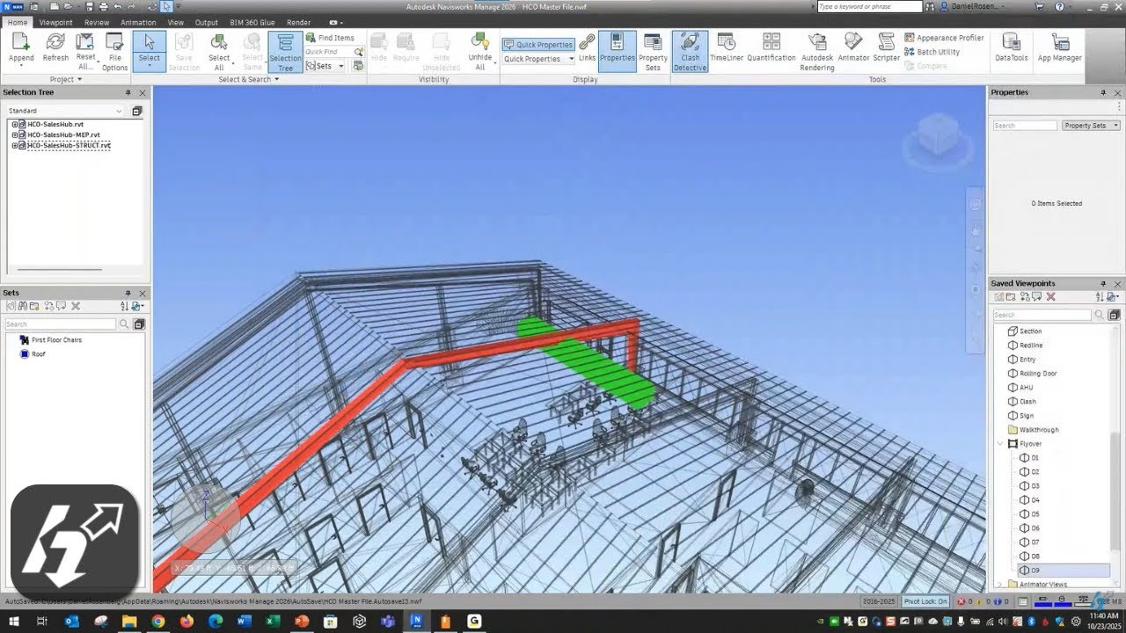Expand HCO-SalesHub.rvt tree node
Image resolution: width=1126 pixels, height=633 pixels.
14,124
